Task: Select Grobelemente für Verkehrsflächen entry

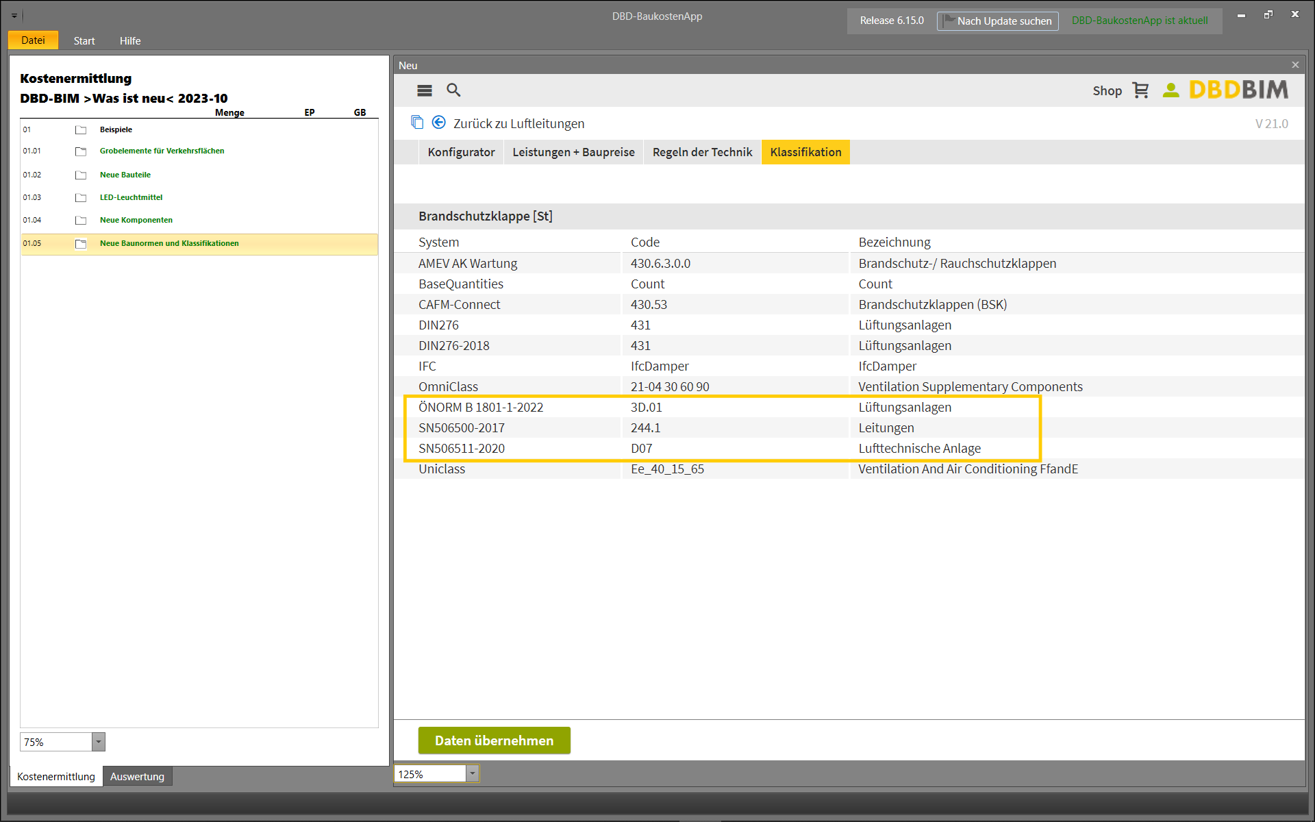Action: [x=199, y=151]
